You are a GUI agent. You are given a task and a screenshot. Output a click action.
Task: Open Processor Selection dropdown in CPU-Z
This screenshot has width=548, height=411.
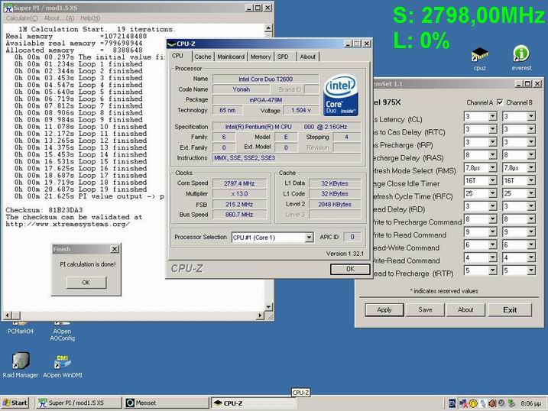[309, 238]
